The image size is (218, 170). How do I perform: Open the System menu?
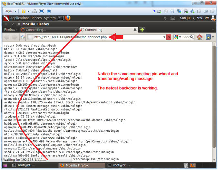point(50,18)
